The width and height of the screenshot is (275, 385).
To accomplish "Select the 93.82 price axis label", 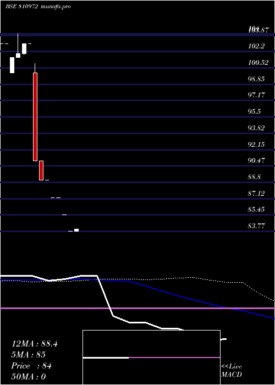I will tap(256, 128).
